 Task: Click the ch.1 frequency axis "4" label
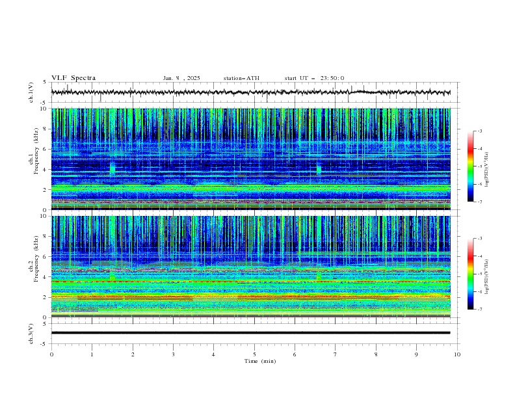[45, 170]
